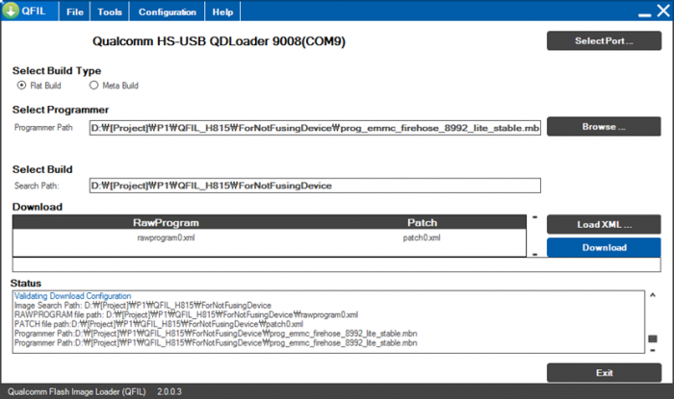
Task: Click the Search Path input field
Action: point(315,186)
